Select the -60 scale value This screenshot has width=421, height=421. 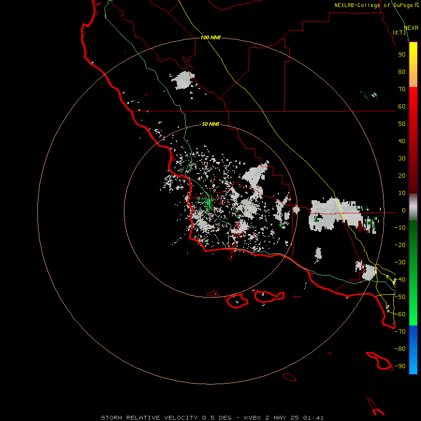point(400,314)
